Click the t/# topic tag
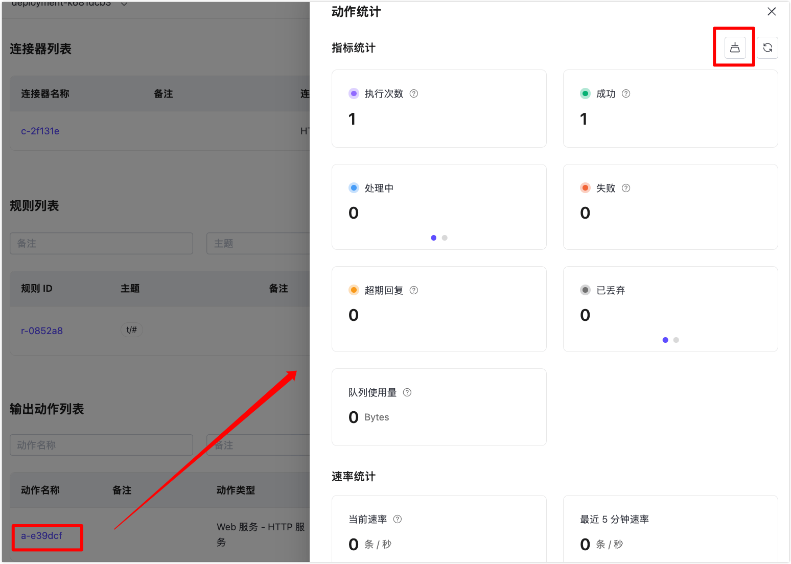 131,330
